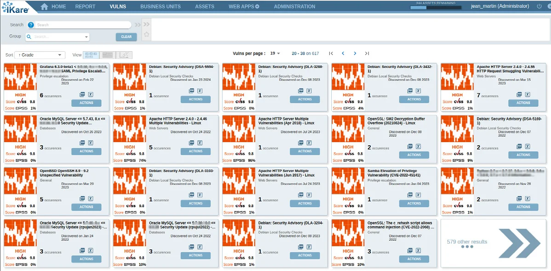Click the assets remaining progress bar
Viewport: 551px width, 271px height.
436,7
